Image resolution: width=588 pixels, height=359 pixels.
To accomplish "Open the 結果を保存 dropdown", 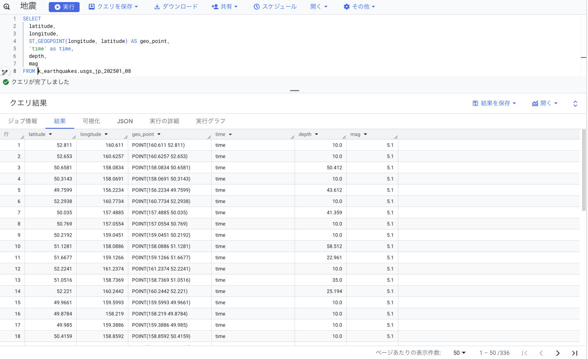I will pyautogui.click(x=494, y=103).
